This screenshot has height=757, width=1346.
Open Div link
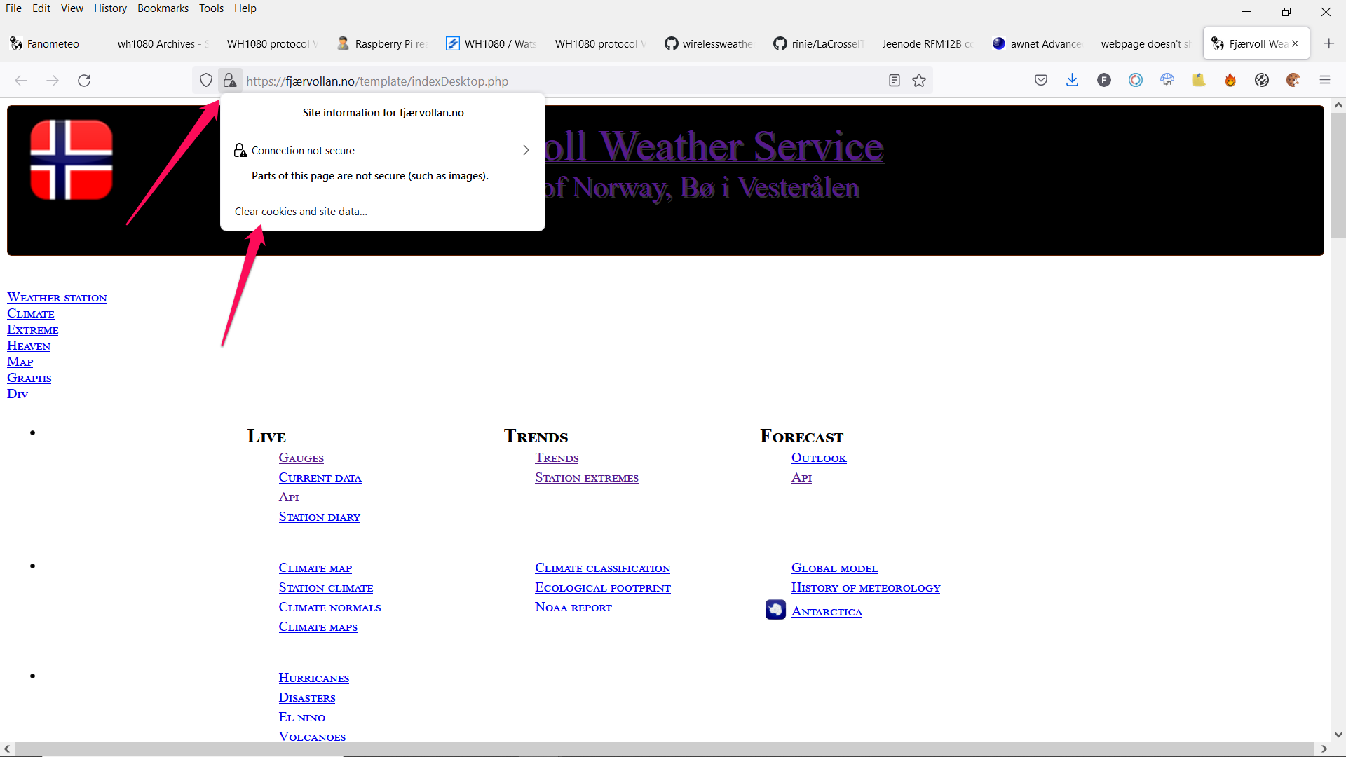click(18, 394)
